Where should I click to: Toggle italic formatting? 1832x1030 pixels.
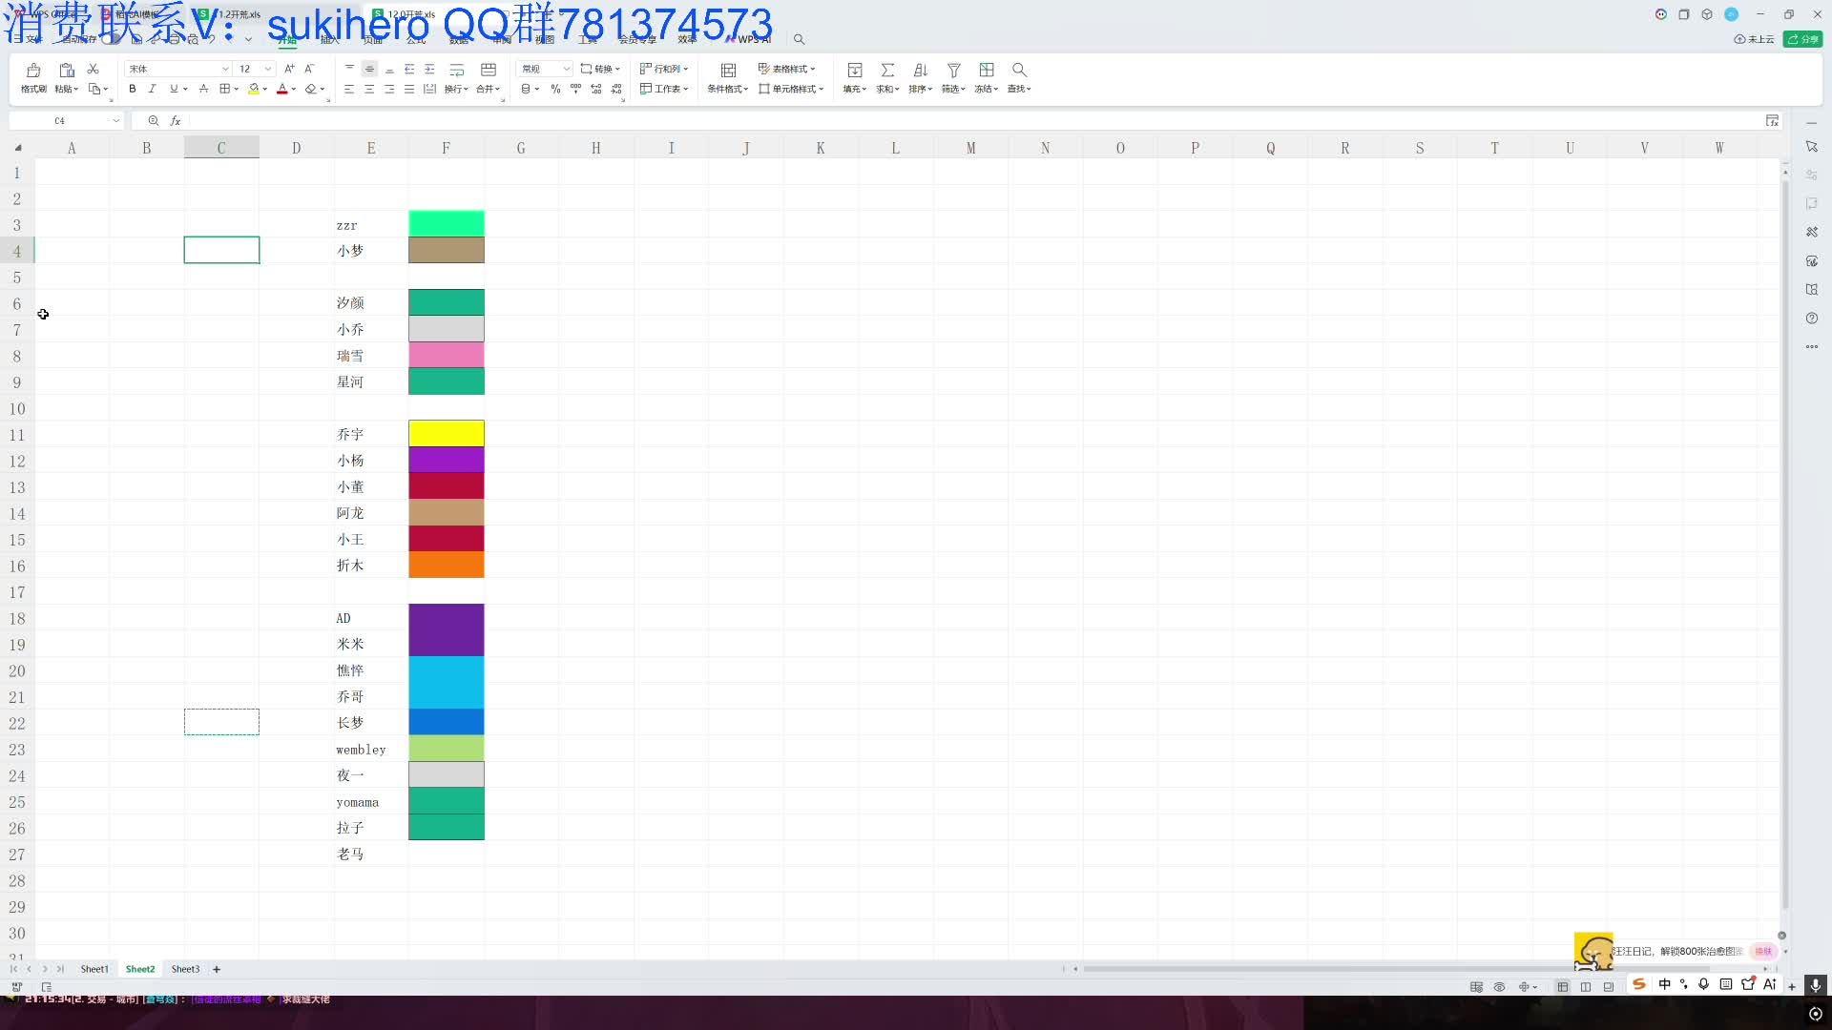point(152,89)
